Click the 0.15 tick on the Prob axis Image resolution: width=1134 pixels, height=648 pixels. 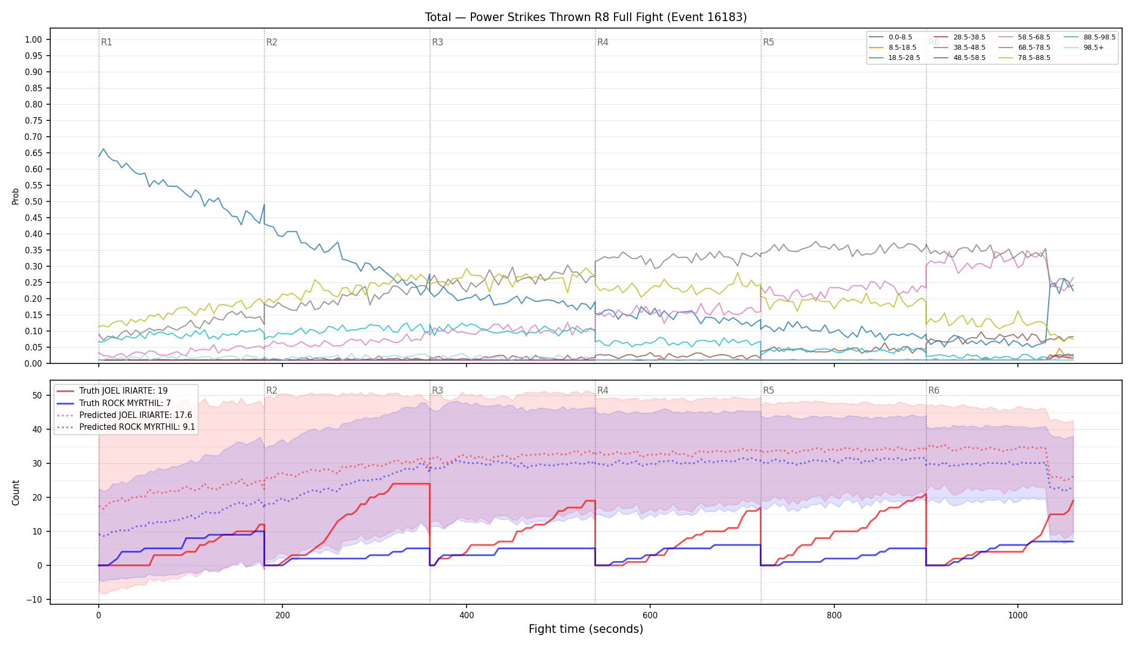click(x=33, y=315)
